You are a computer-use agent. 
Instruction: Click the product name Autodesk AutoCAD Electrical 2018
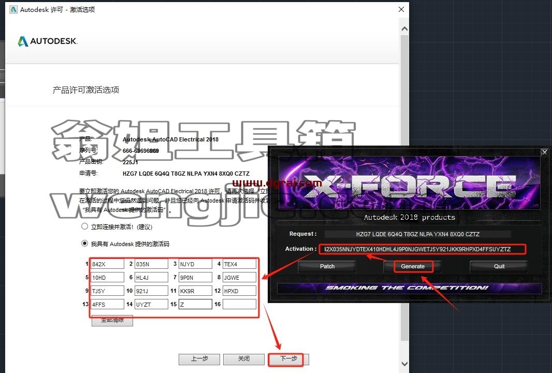pos(170,139)
